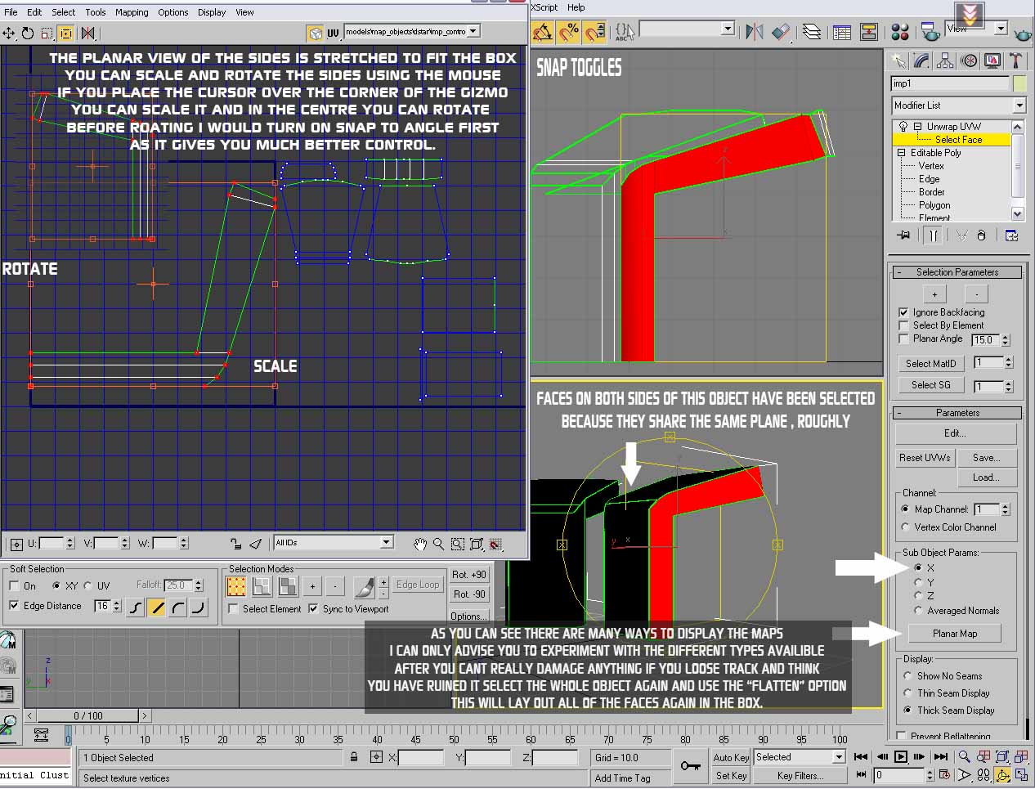Uncheck Ignore Backfacing checkbox
This screenshot has height=789, width=1035.
(903, 312)
